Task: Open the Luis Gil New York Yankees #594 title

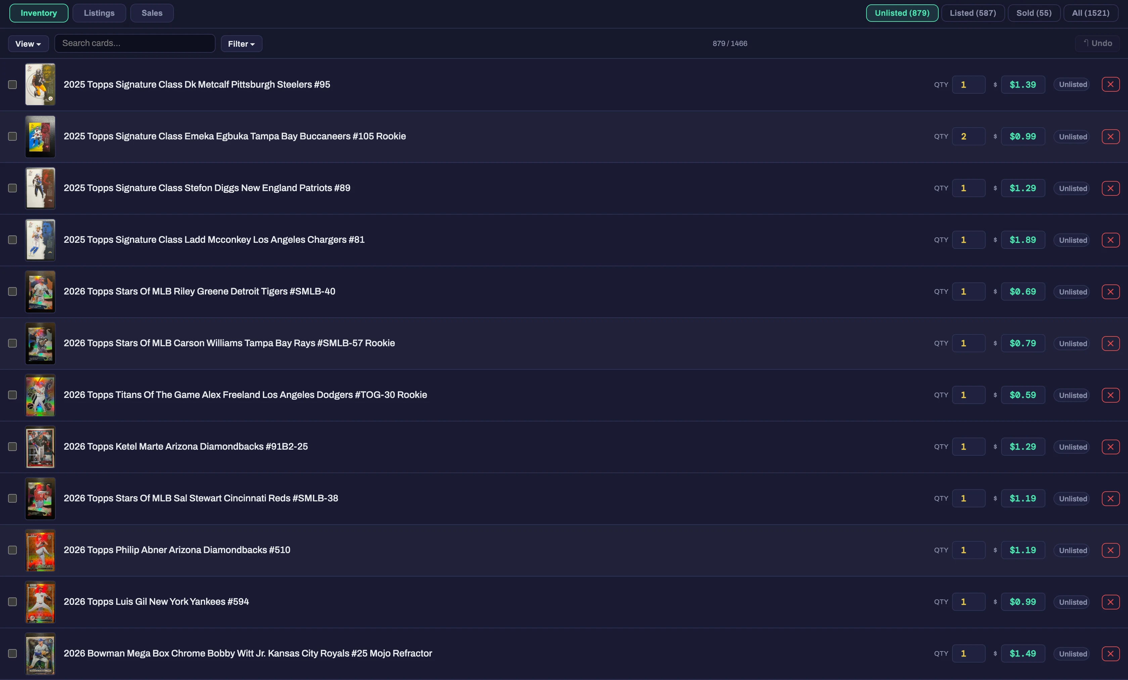Action: [156, 602]
